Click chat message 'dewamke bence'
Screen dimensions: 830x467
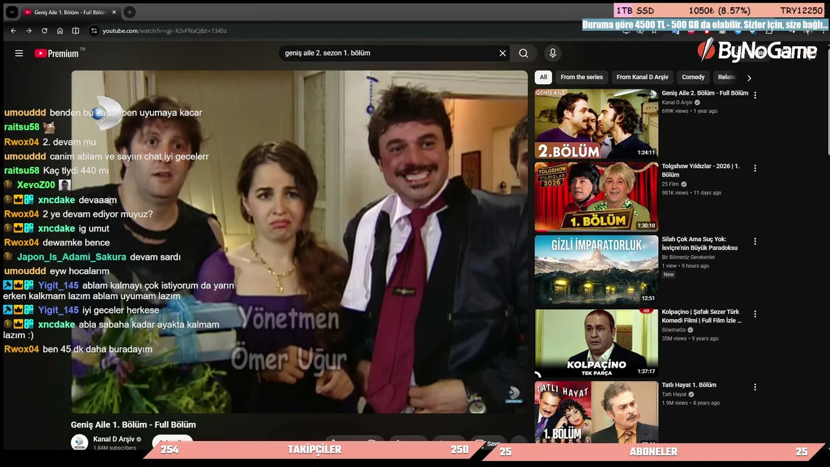click(77, 243)
